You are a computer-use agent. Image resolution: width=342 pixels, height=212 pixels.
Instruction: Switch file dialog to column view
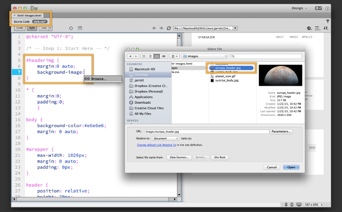click(x=157, y=56)
